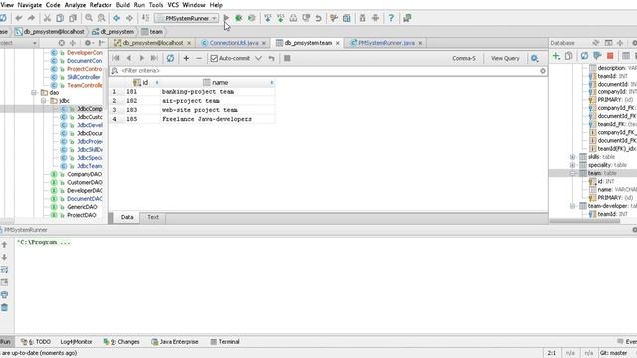Image resolution: width=637 pixels, height=358 pixels.
Task: Open the Changes tool window
Action: [121, 342]
